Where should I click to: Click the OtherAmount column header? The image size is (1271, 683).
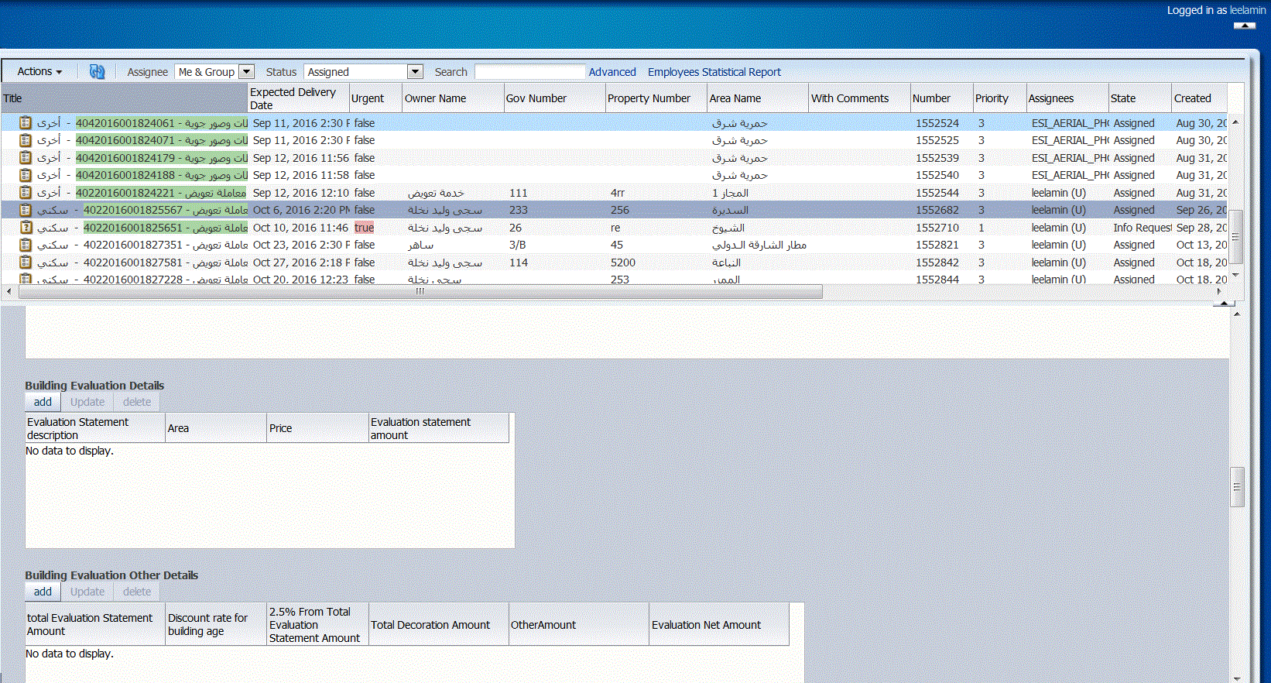(x=578, y=625)
